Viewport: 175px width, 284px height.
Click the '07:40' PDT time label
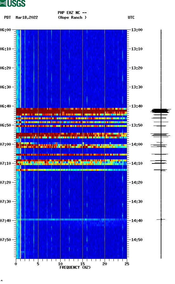point(6,221)
